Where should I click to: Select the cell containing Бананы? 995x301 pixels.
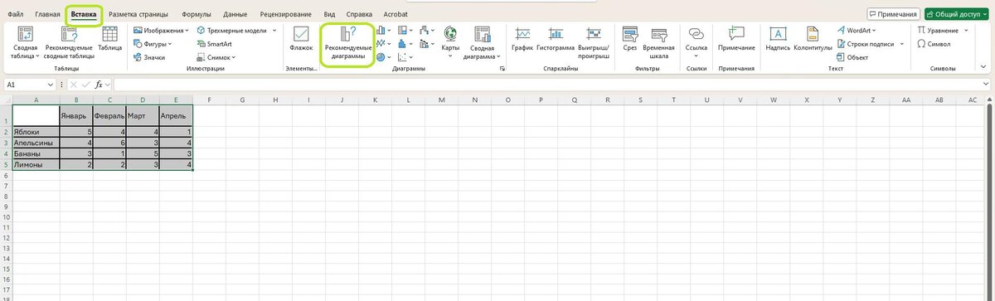pyautogui.click(x=36, y=153)
